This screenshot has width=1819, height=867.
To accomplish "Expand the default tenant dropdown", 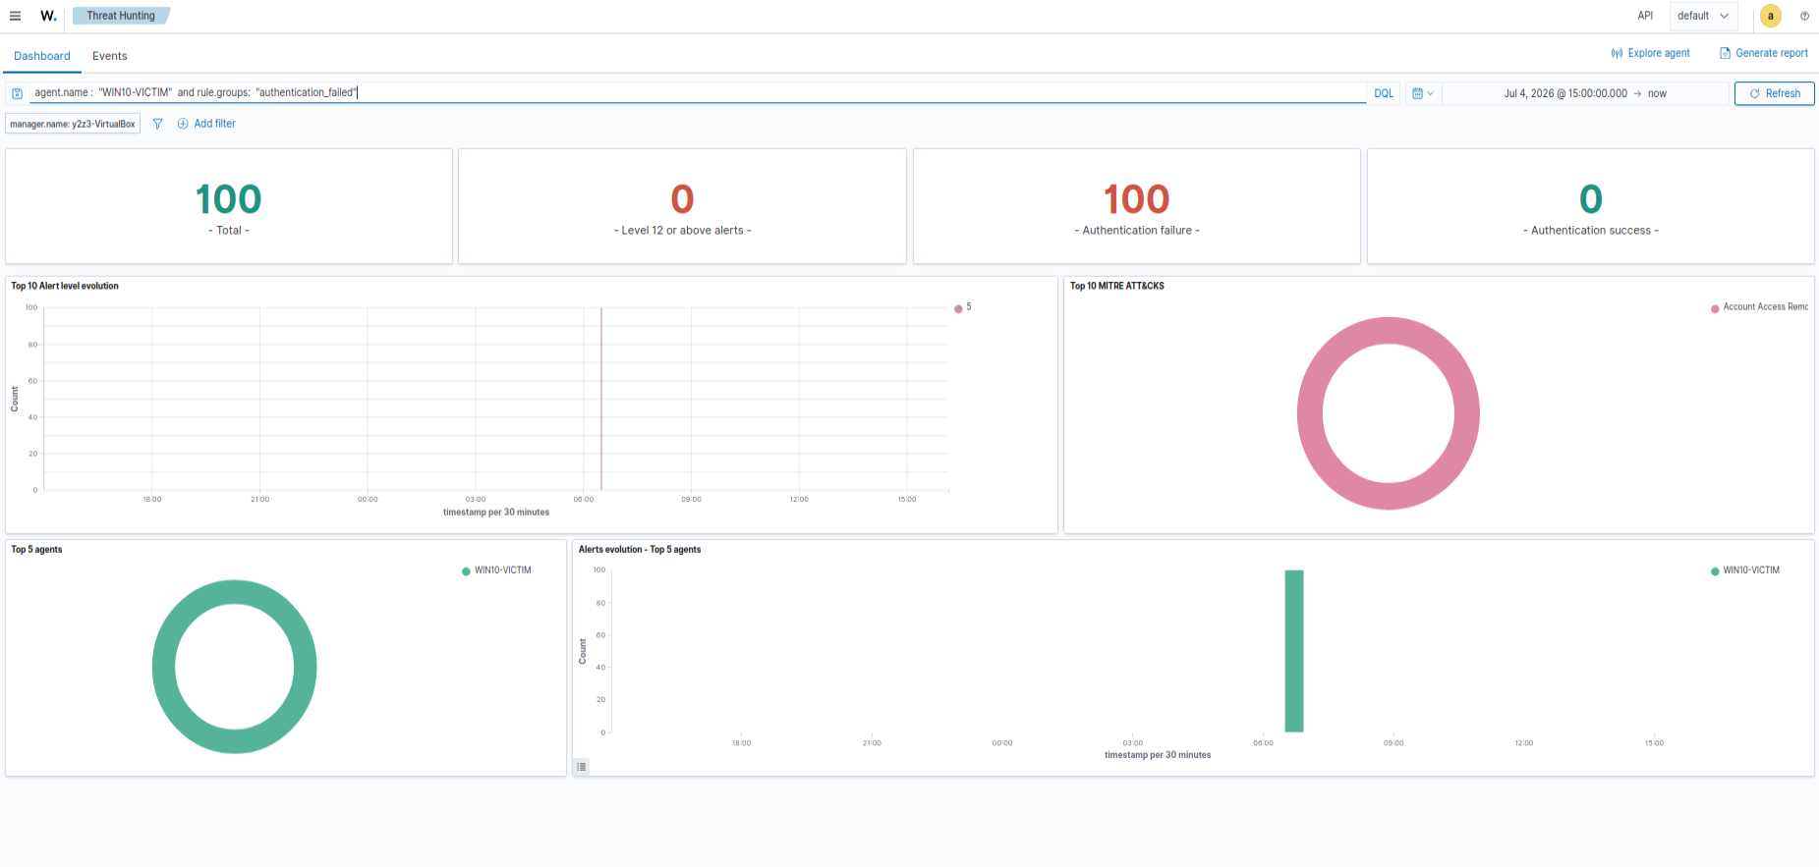I will 1703,16.
